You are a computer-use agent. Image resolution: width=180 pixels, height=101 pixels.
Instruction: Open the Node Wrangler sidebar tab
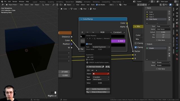[x=174, y=42]
